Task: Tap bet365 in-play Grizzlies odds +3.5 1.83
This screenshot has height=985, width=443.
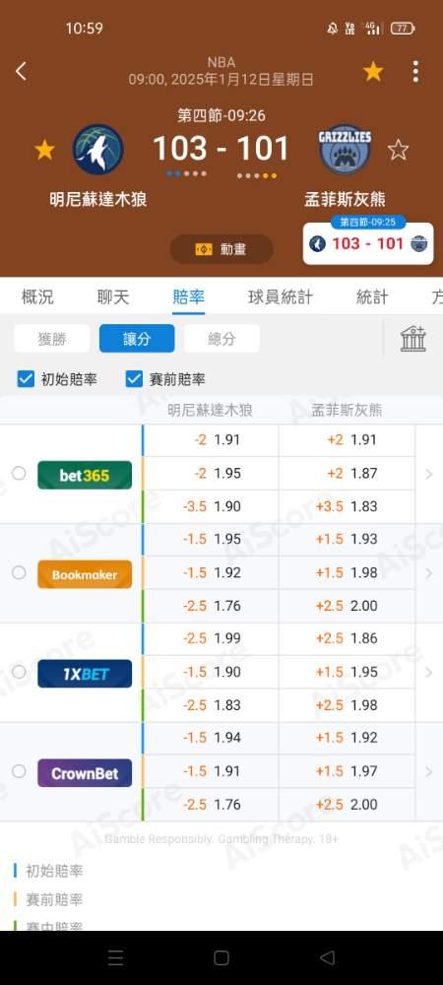Action: coord(347,507)
